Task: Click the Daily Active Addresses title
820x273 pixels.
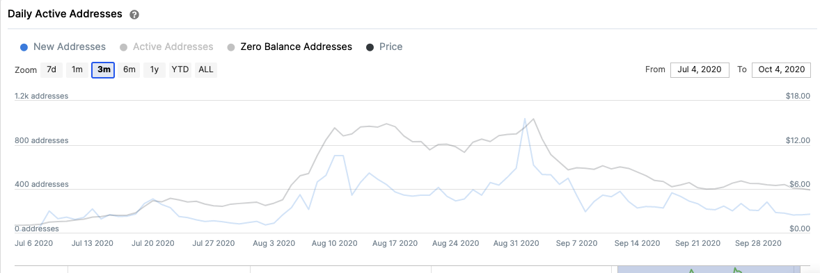Action: [x=65, y=14]
